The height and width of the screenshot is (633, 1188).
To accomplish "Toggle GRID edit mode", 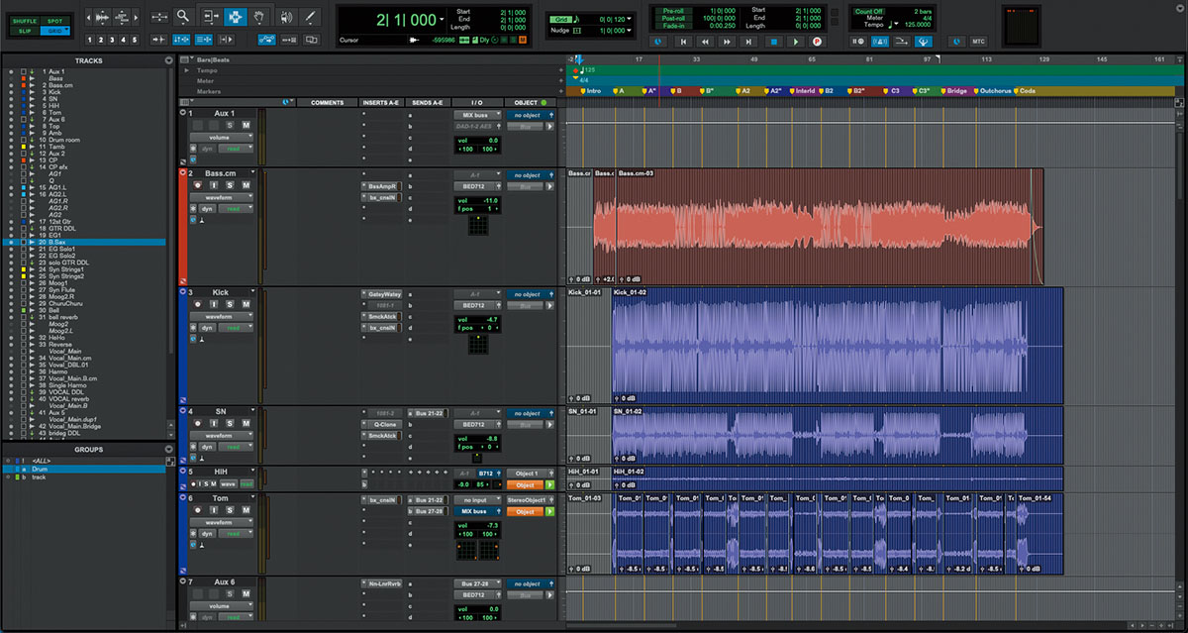I will tap(54, 31).
